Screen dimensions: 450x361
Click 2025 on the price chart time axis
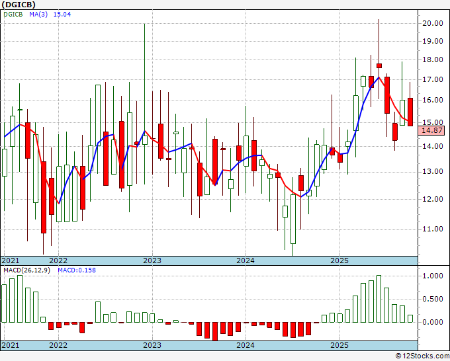click(339, 261)
